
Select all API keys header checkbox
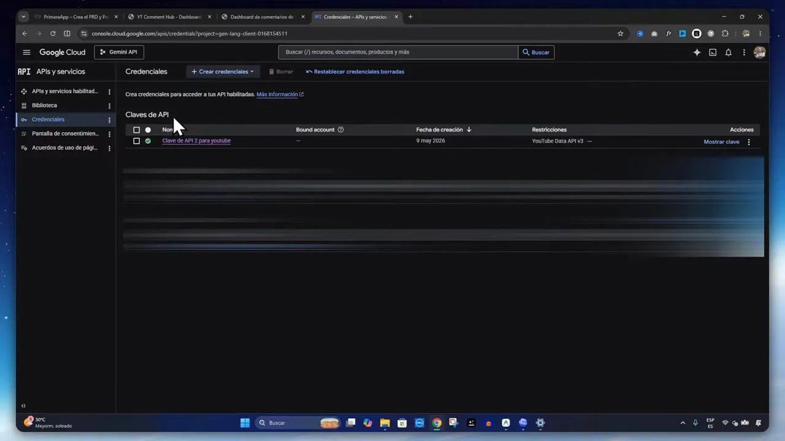click(x=136, y=130)
